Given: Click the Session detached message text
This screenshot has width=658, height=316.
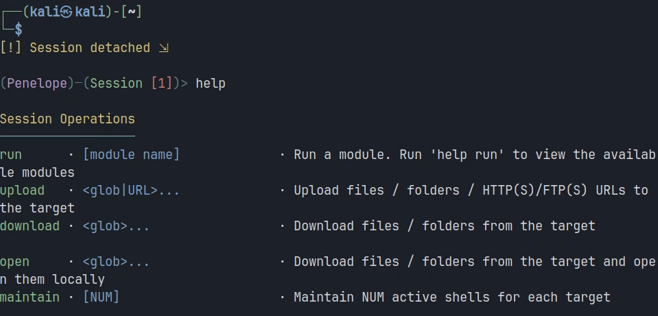Looking at the screenshot, I should tap(90, 48).
